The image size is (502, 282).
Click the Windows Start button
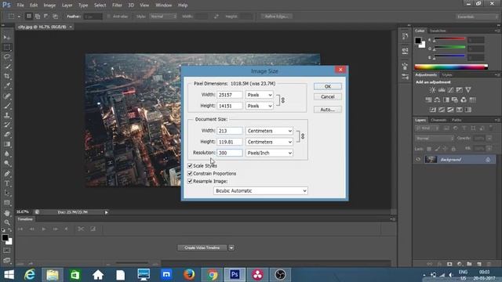click(x=9, y=275)
